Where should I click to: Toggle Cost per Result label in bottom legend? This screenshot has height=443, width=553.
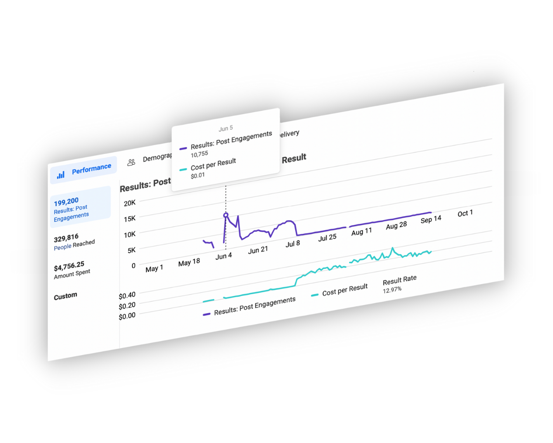coord(345,290)
